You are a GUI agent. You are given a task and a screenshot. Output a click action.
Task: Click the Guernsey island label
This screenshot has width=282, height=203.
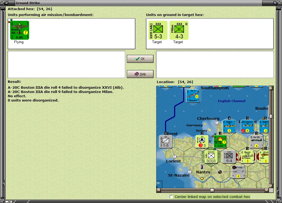point(195,125)
